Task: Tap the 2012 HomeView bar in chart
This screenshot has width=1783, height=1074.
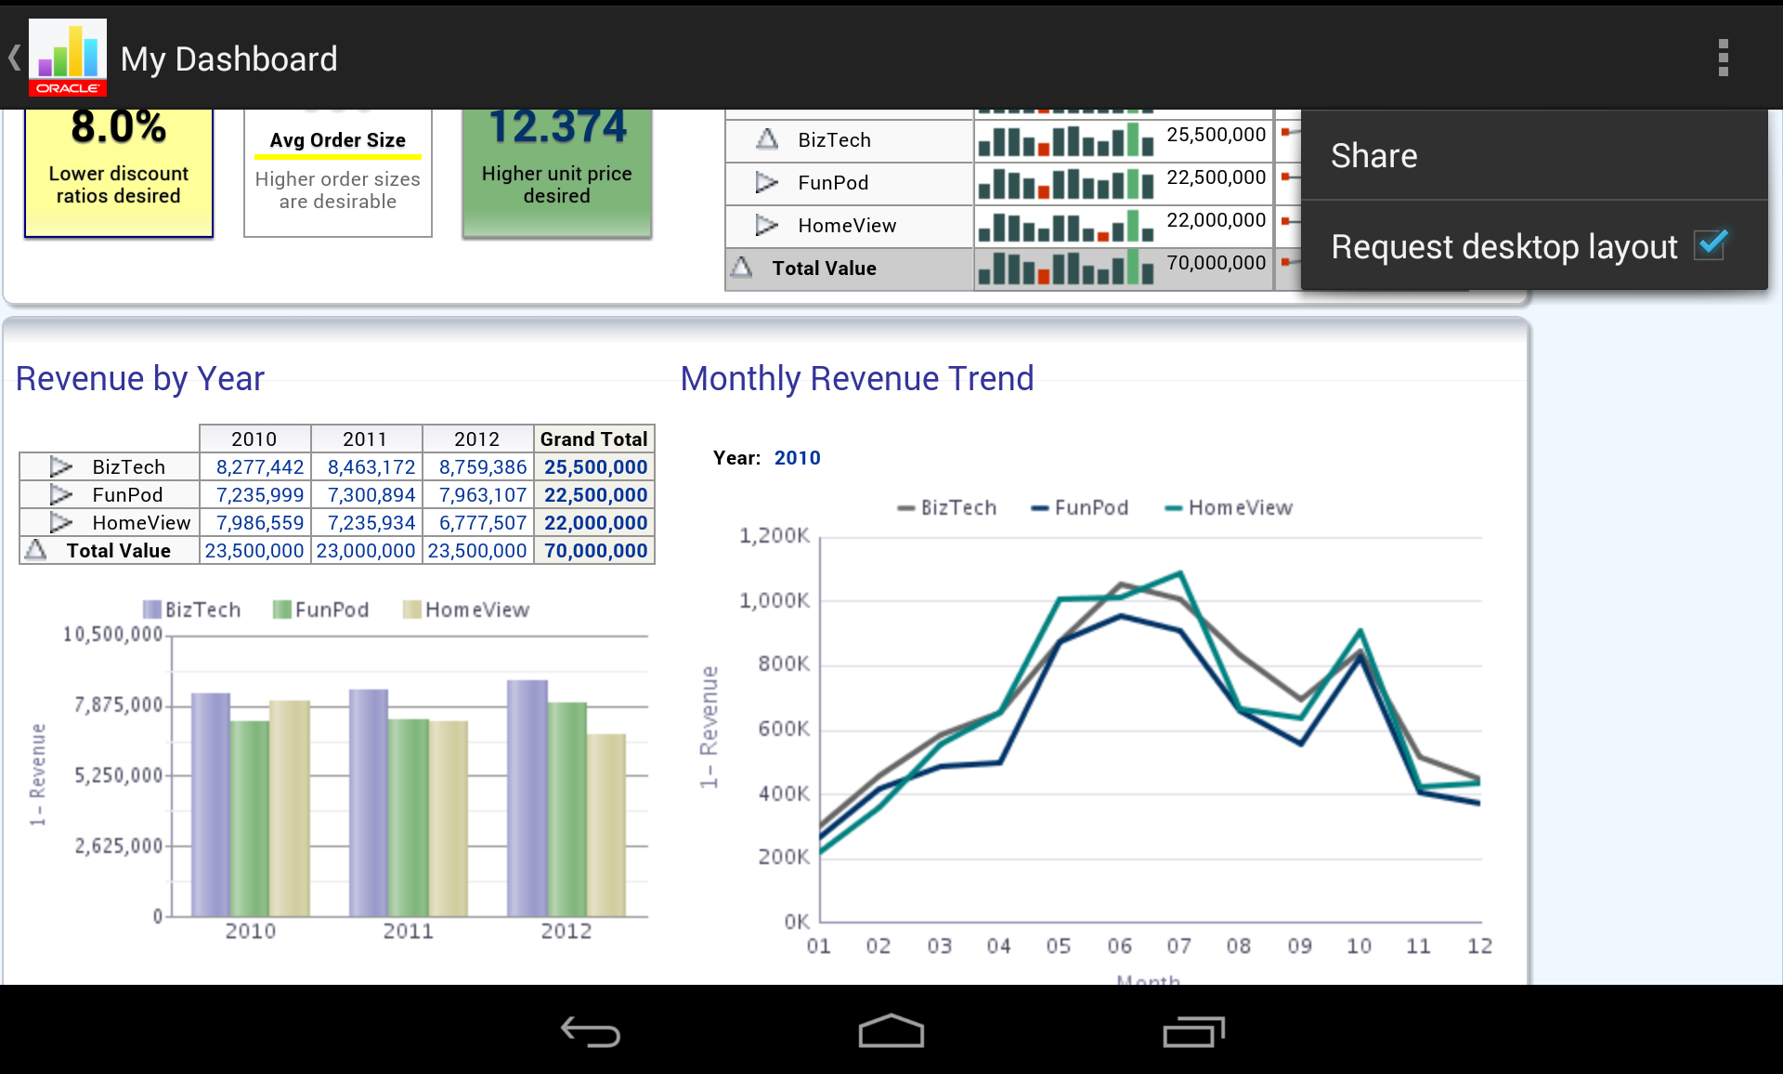Action: 606,825
